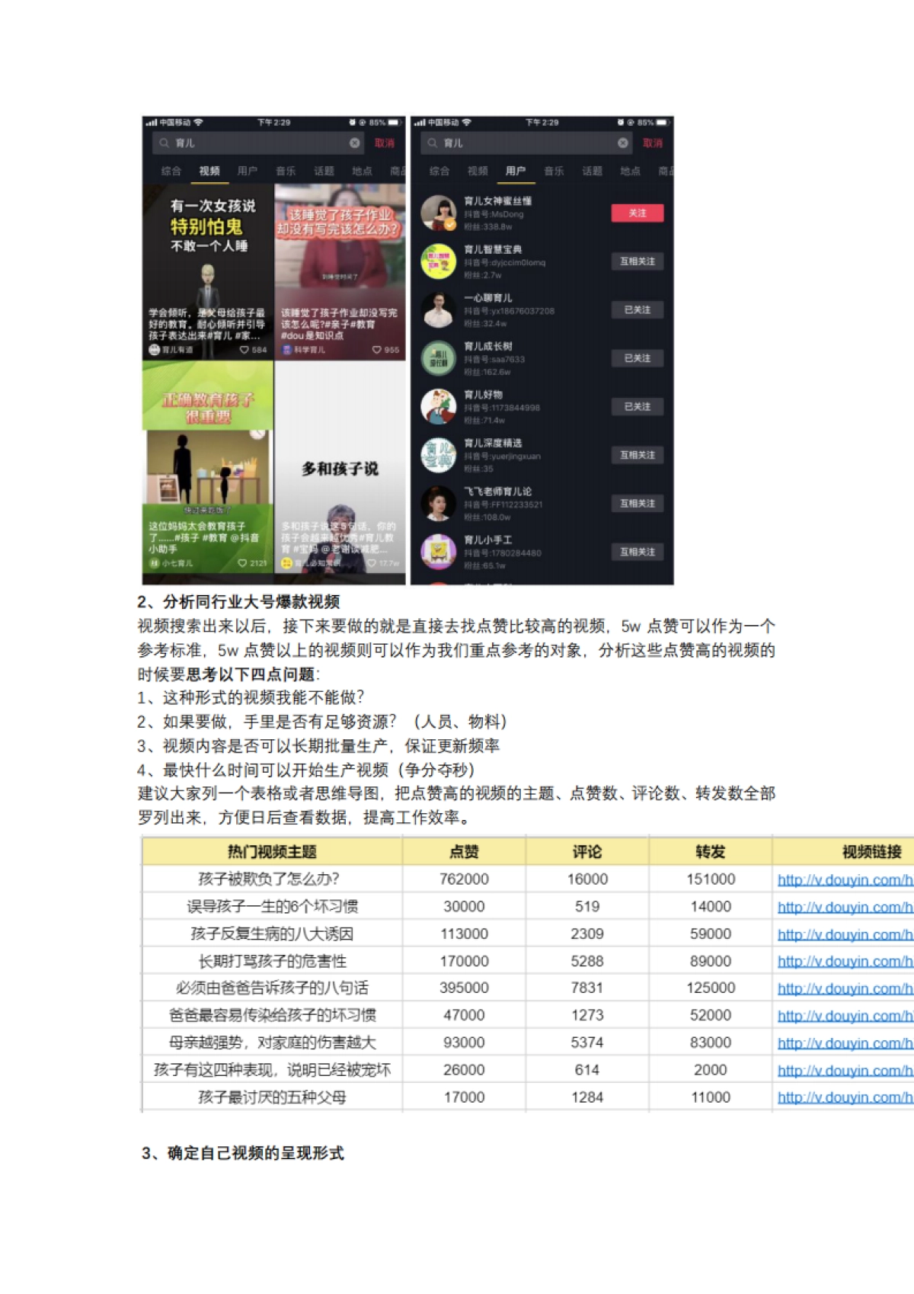Click heading 2、分析同行业大号爆款视频

point(238,602)
